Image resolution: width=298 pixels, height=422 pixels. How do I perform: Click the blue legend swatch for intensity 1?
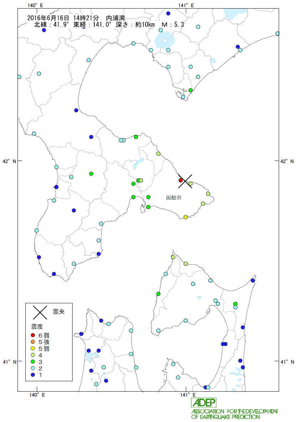tap(33, 375)
